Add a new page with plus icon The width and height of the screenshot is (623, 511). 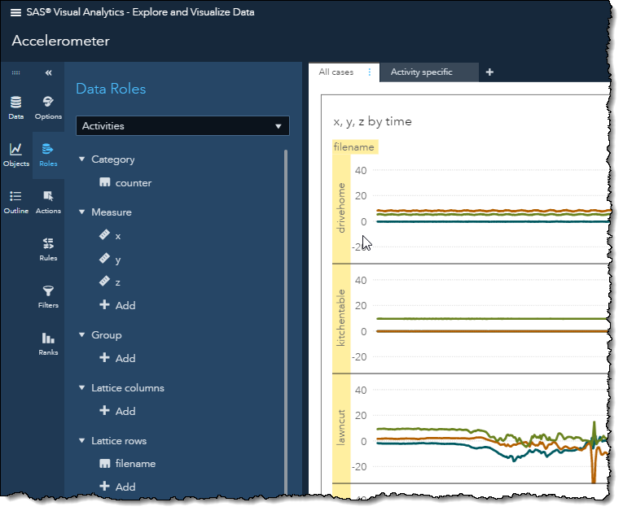tap(489, 72)
